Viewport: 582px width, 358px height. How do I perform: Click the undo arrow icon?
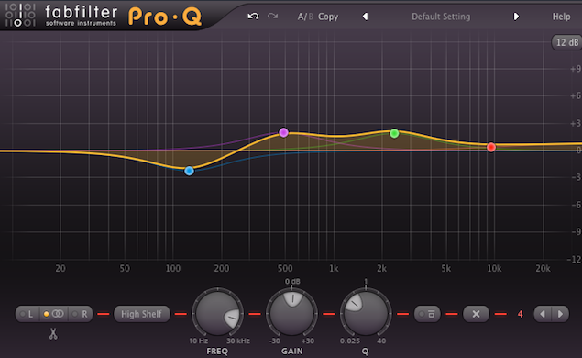tap(253, 17)
